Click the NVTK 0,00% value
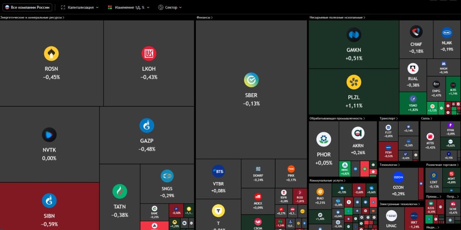This screenshot has height=230, width=461. tap(49, 158)
